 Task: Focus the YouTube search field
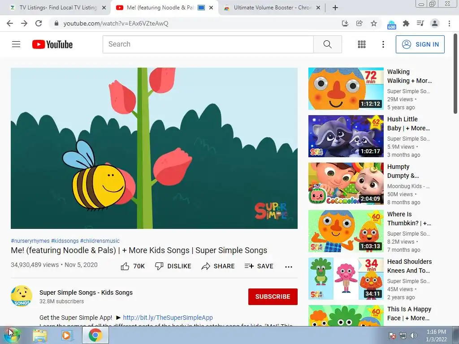[x=208, y=44]
